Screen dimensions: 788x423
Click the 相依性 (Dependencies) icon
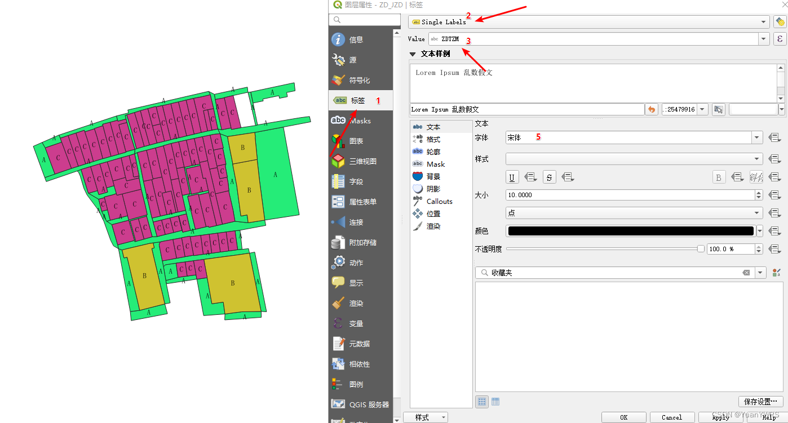pos(338,364)
